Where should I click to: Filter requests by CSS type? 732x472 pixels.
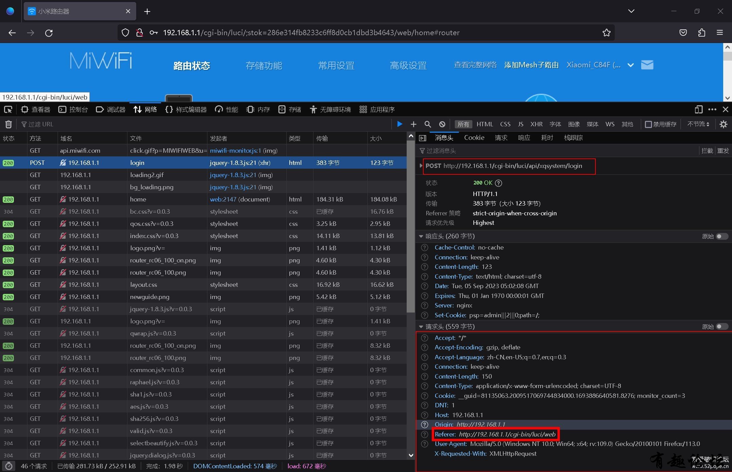coord(505,124)
